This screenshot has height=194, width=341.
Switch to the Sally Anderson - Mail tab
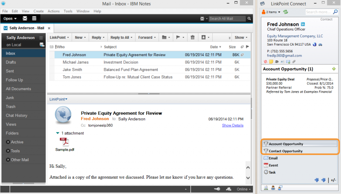(x=26, y=28)
